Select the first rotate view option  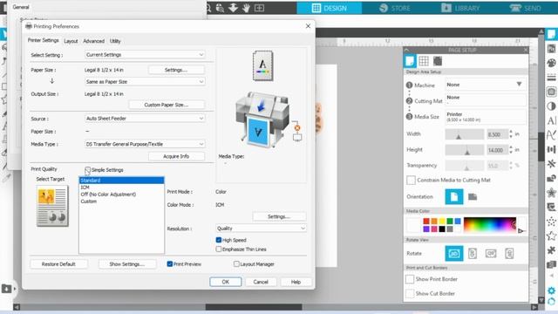pos(454,254)
